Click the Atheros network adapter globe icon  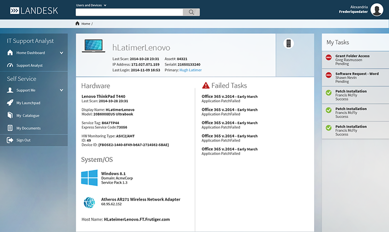point(89,202)
